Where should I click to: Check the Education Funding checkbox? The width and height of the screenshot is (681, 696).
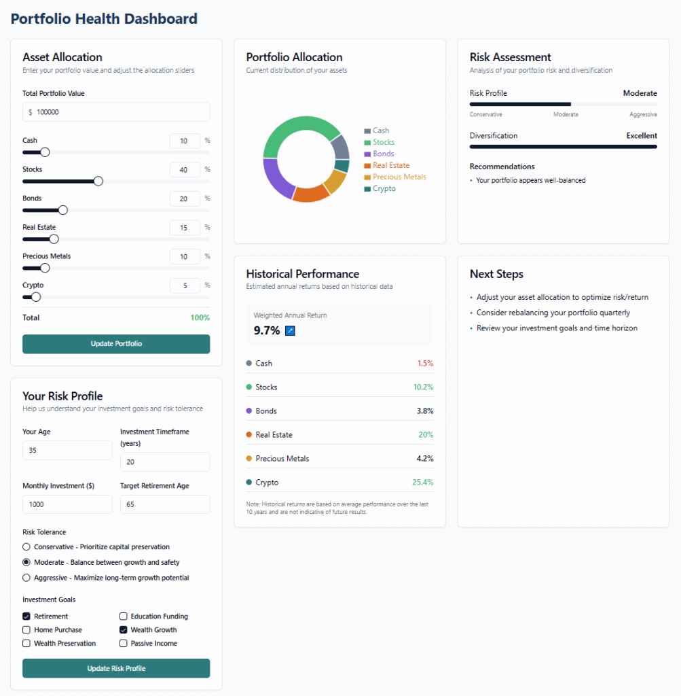(124, 616)
